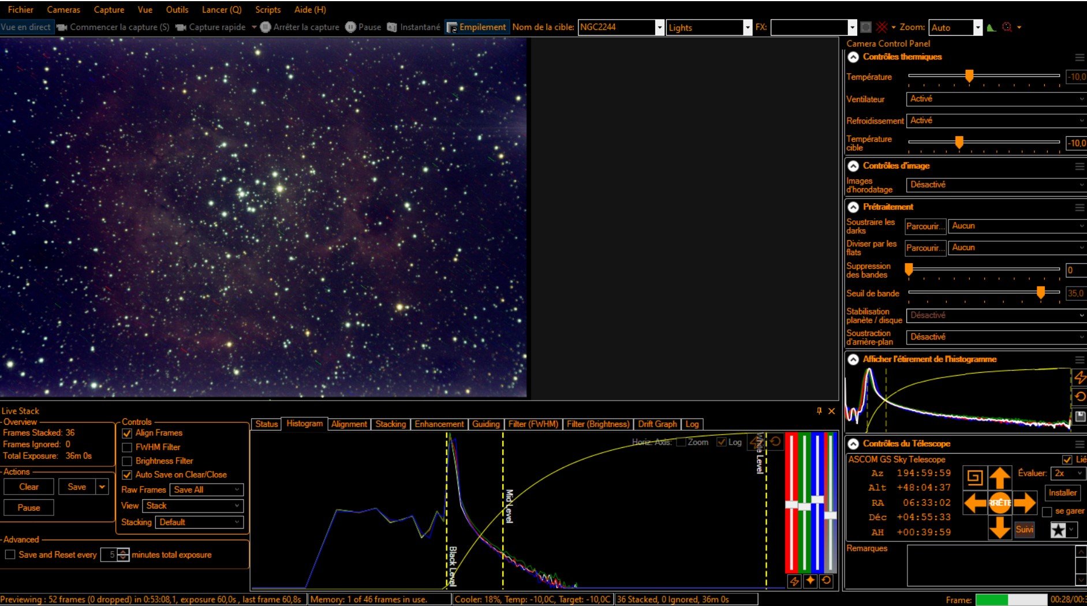Open the green image histogram icon

coord(991,27)
